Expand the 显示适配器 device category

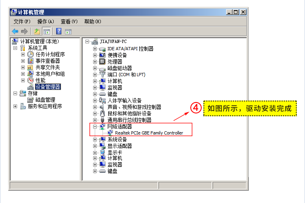95,146
